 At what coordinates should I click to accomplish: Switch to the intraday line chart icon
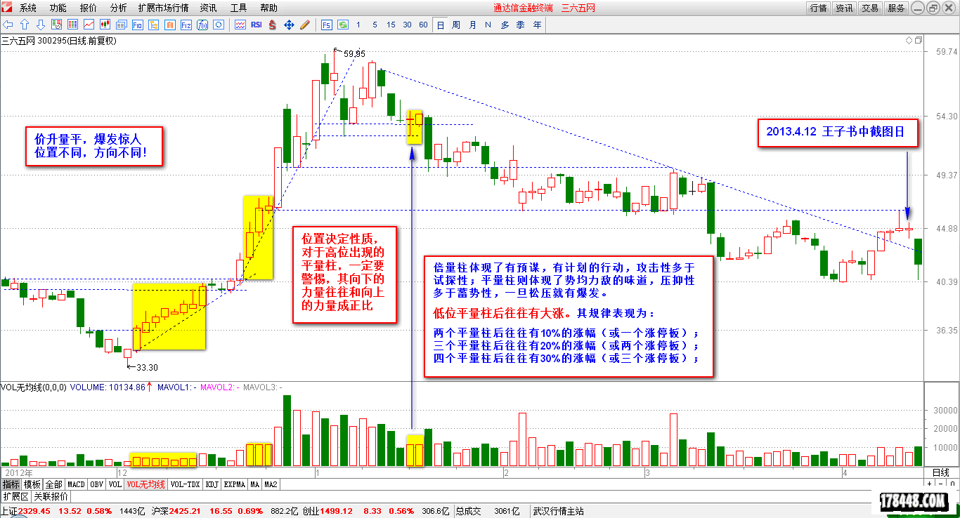89,25
